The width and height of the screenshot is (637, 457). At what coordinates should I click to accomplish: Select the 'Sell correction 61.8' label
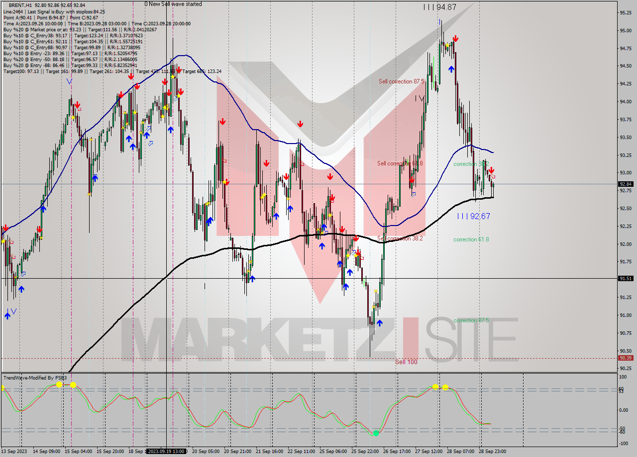400,163
